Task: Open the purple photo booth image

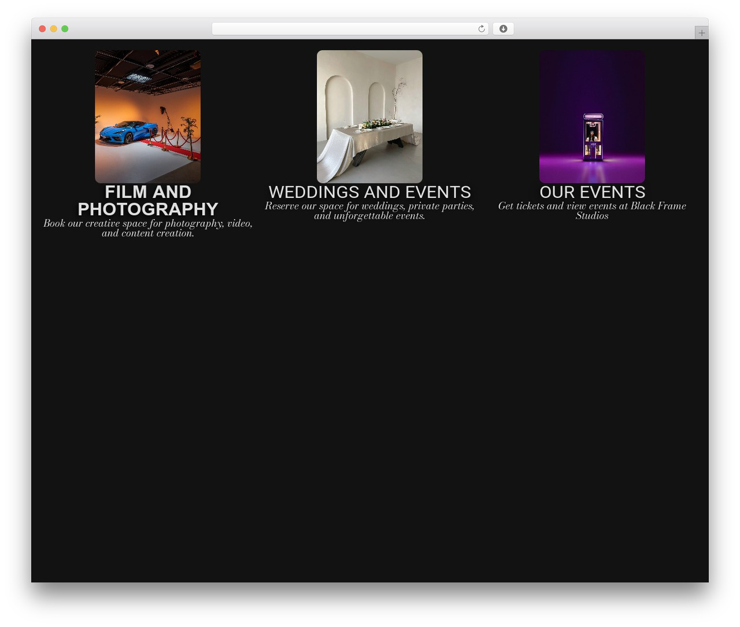Action: (592, 117)
